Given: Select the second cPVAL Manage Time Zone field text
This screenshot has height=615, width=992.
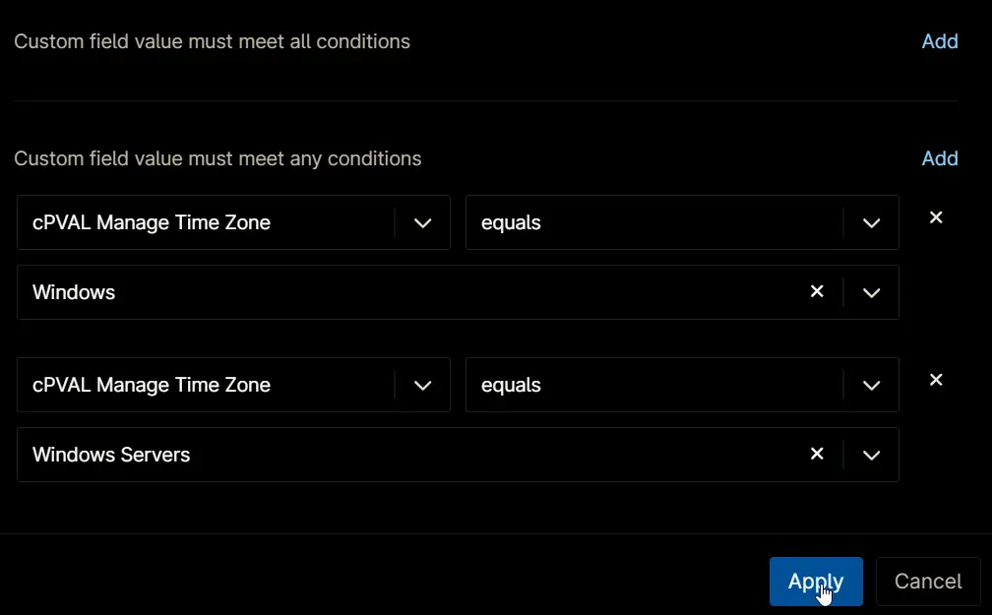Looking at the screenshot, I should [x=152, y=385].
